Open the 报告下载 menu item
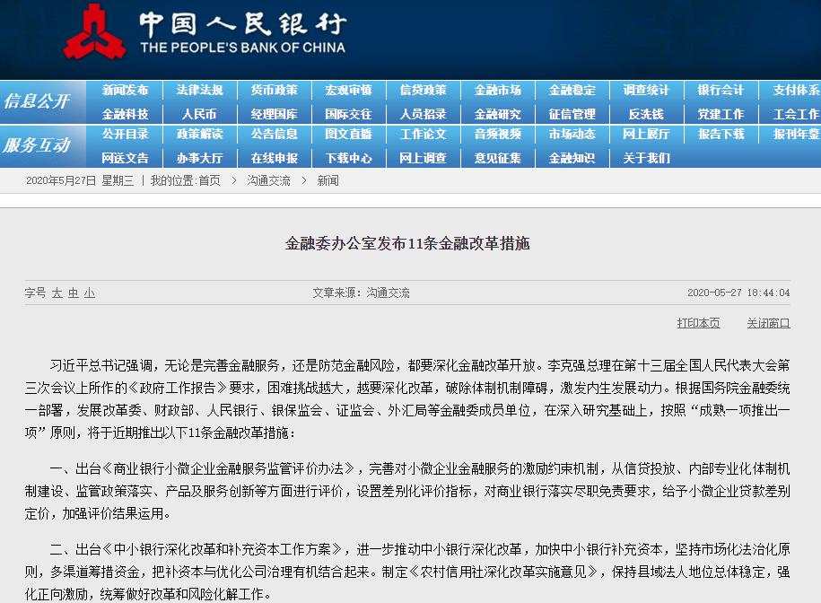This screenshot has height=603, width=821. (721, 134)
